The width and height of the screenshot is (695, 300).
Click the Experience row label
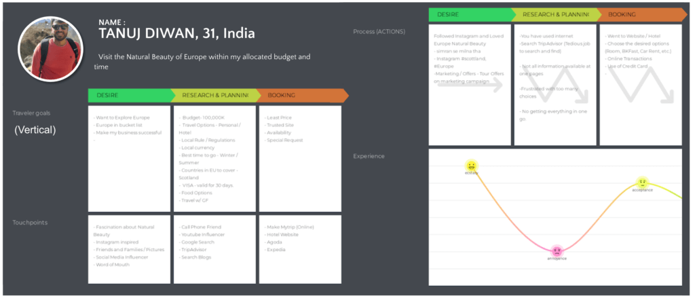coord(369,156)
